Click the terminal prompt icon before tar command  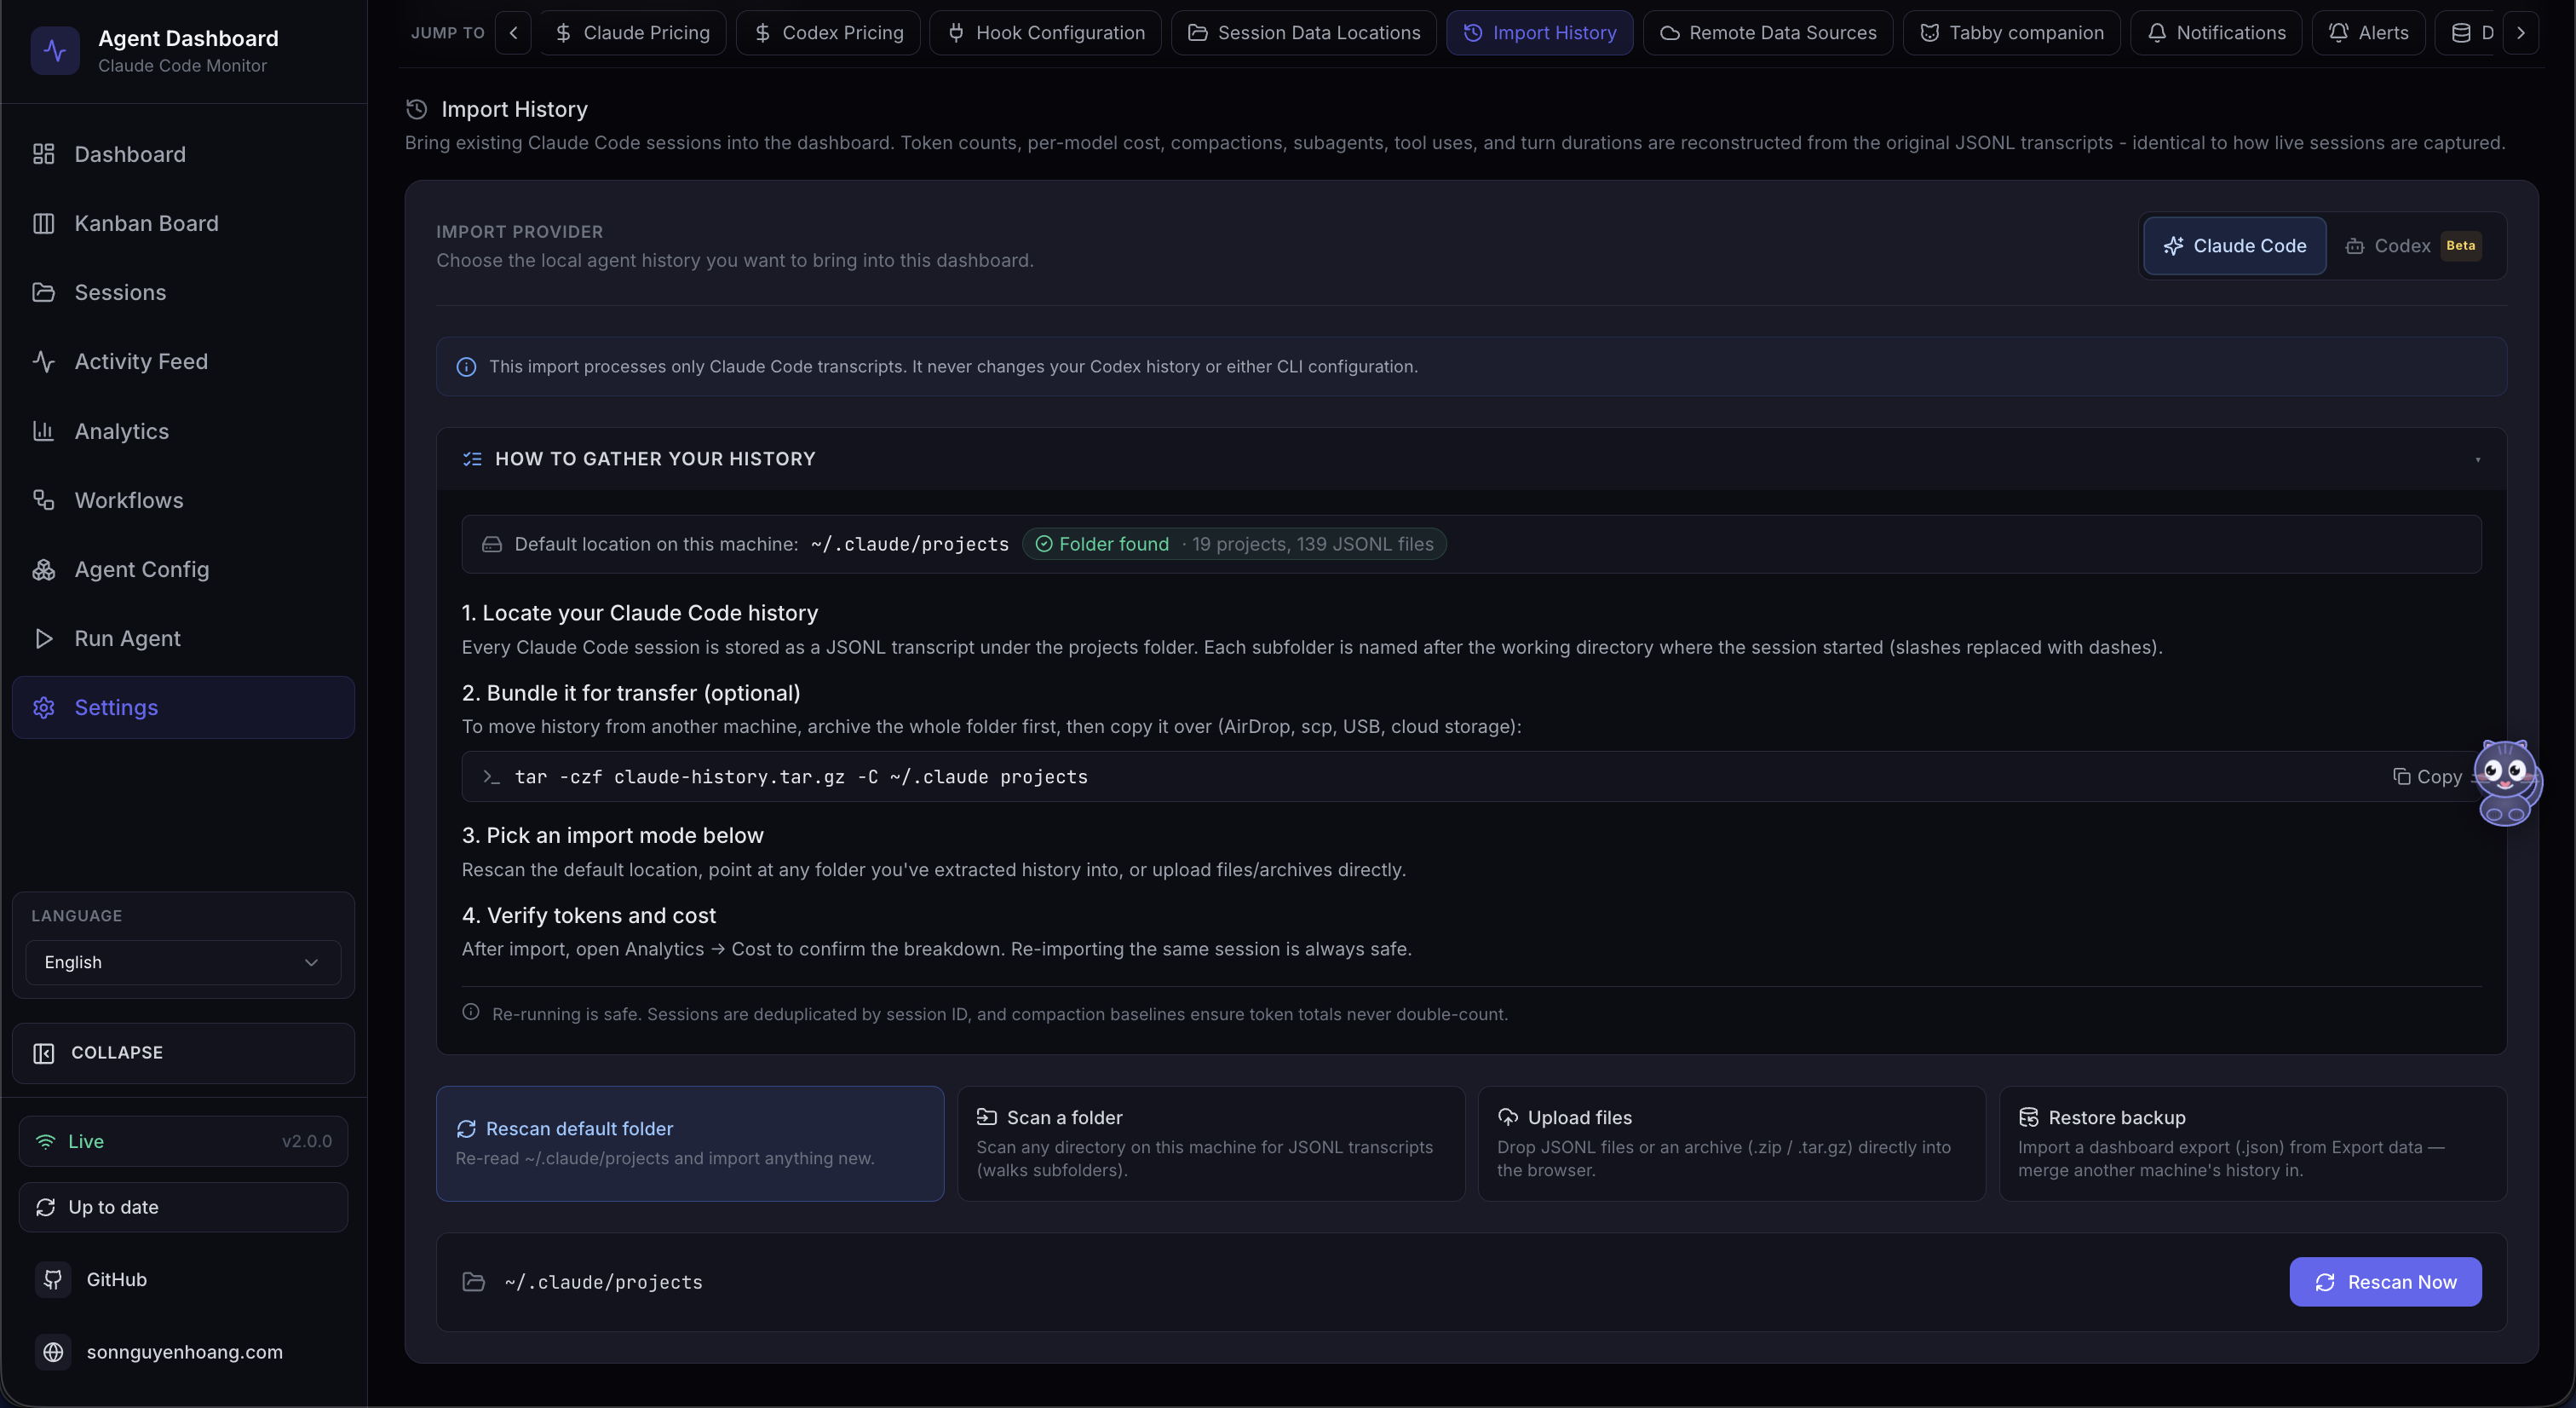491,776
